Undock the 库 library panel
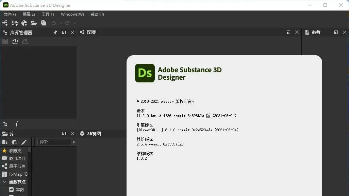The width and height of the screenshot is (349, 196). (x=64, y=134)
